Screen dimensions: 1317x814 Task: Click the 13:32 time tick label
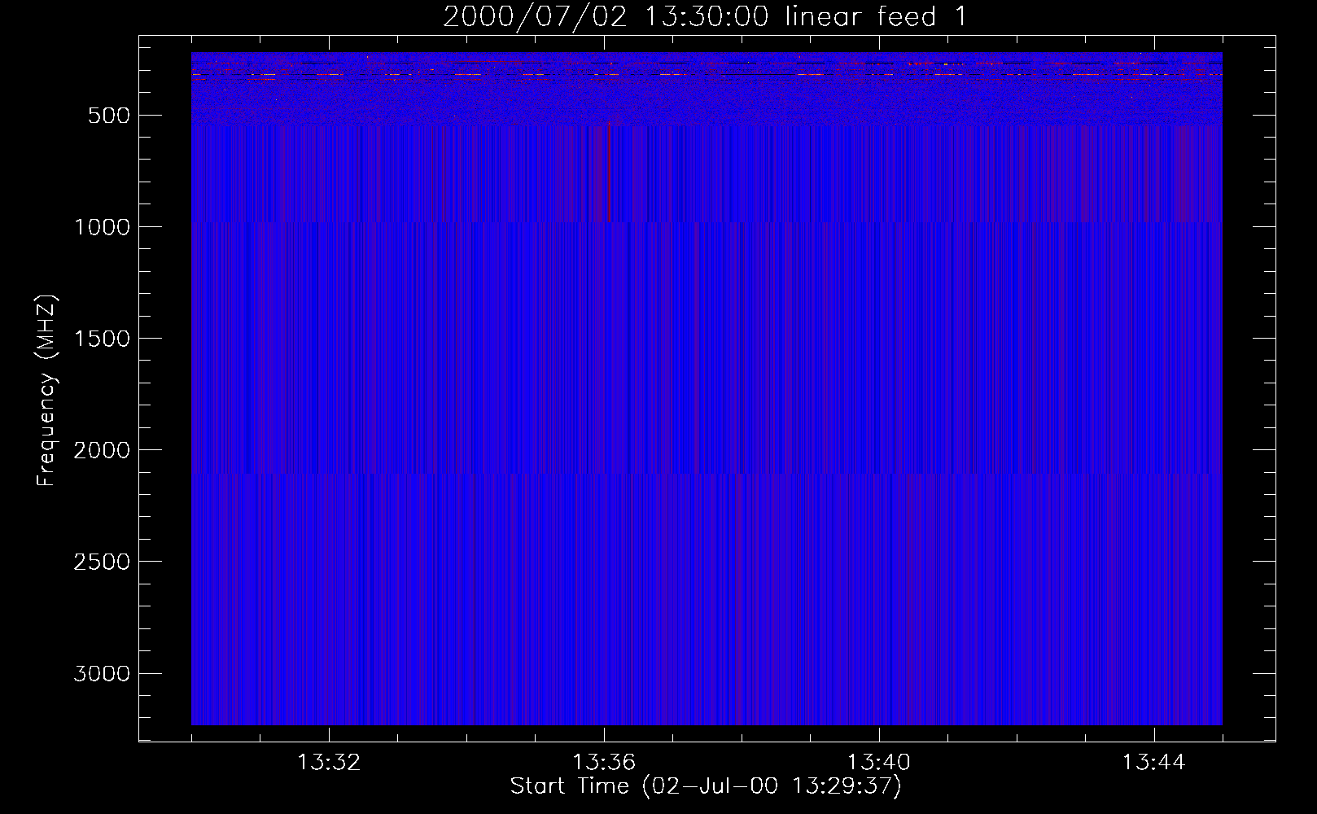click(x=329, y=763)
